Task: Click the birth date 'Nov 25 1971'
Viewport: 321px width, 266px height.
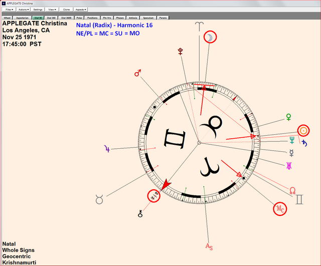Action: [x=19, y=37]
